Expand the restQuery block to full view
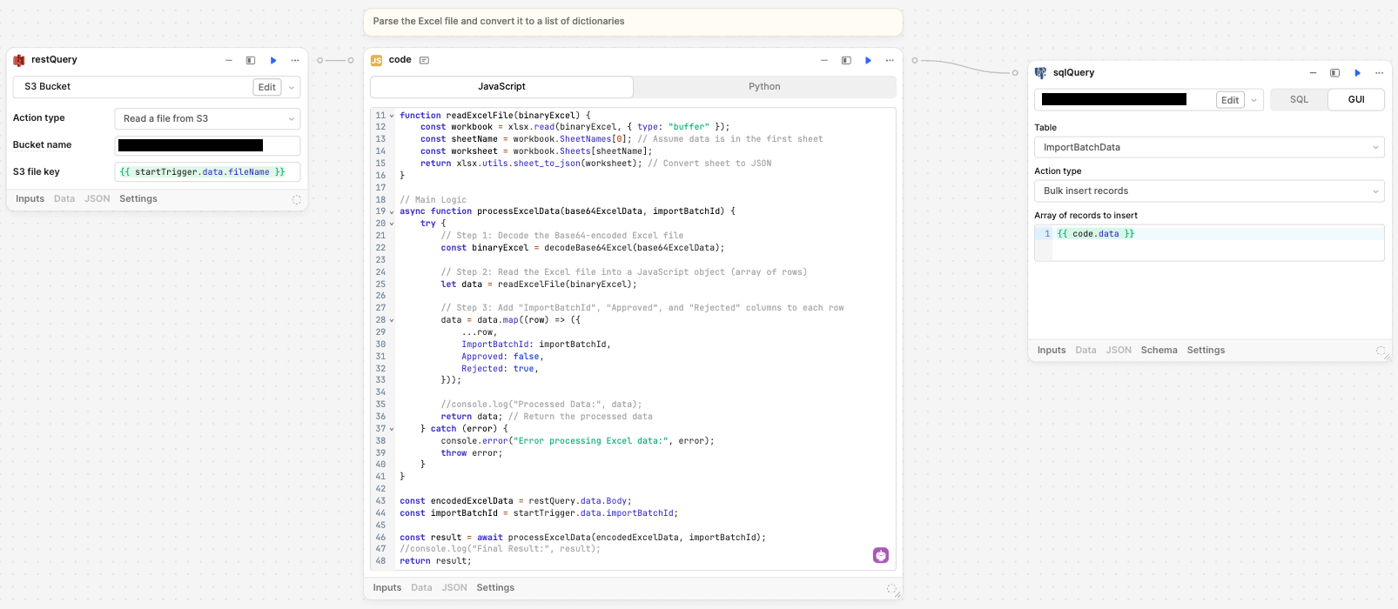Screen dimensions: 1398x609 [251, 60]
